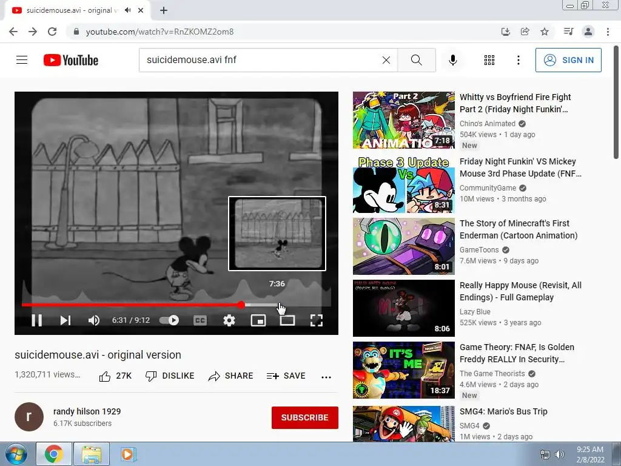
Task: Go to the YouTube home logo
Action: click(x=71, y=60)
